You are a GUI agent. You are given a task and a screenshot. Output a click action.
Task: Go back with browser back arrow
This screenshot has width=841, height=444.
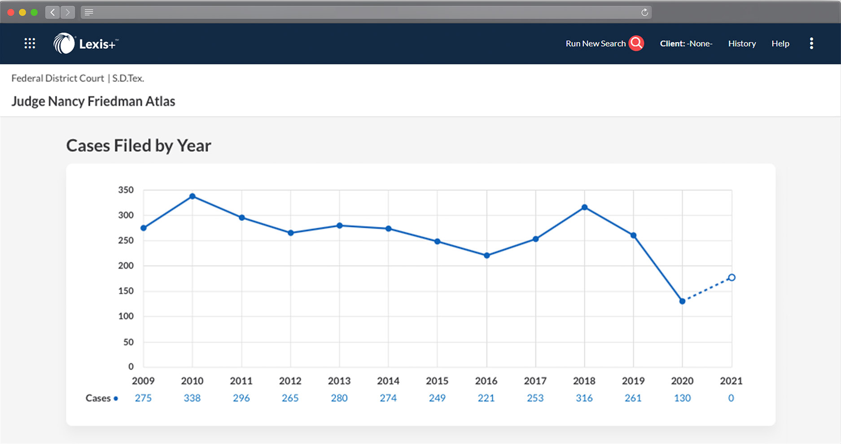point(53,13)
